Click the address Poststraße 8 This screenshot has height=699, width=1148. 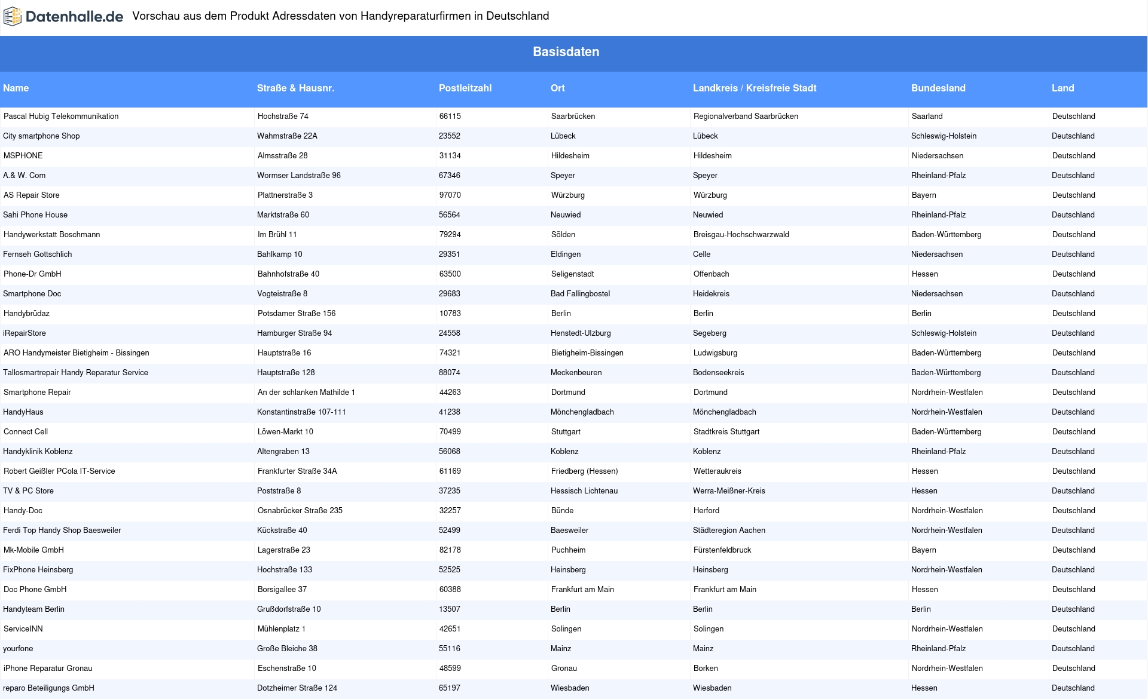(279, 491)
